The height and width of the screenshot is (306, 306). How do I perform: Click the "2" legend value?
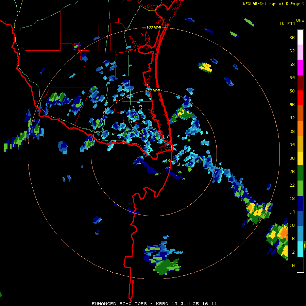[293, 252]
